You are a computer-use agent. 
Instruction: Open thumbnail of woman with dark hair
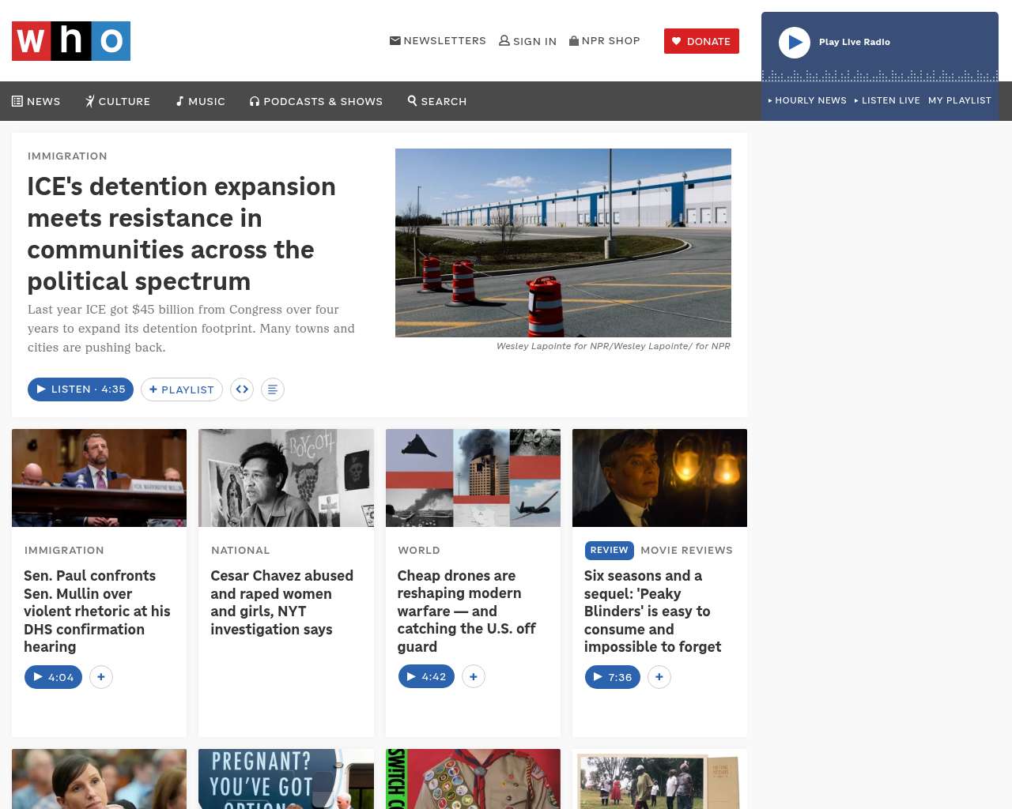point(100,779)
